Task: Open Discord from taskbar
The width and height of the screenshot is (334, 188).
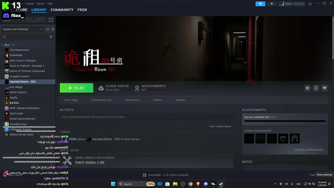Action: 206,184
